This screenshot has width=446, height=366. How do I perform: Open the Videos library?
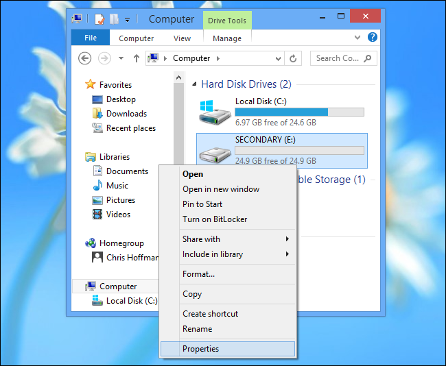point(118,215)
